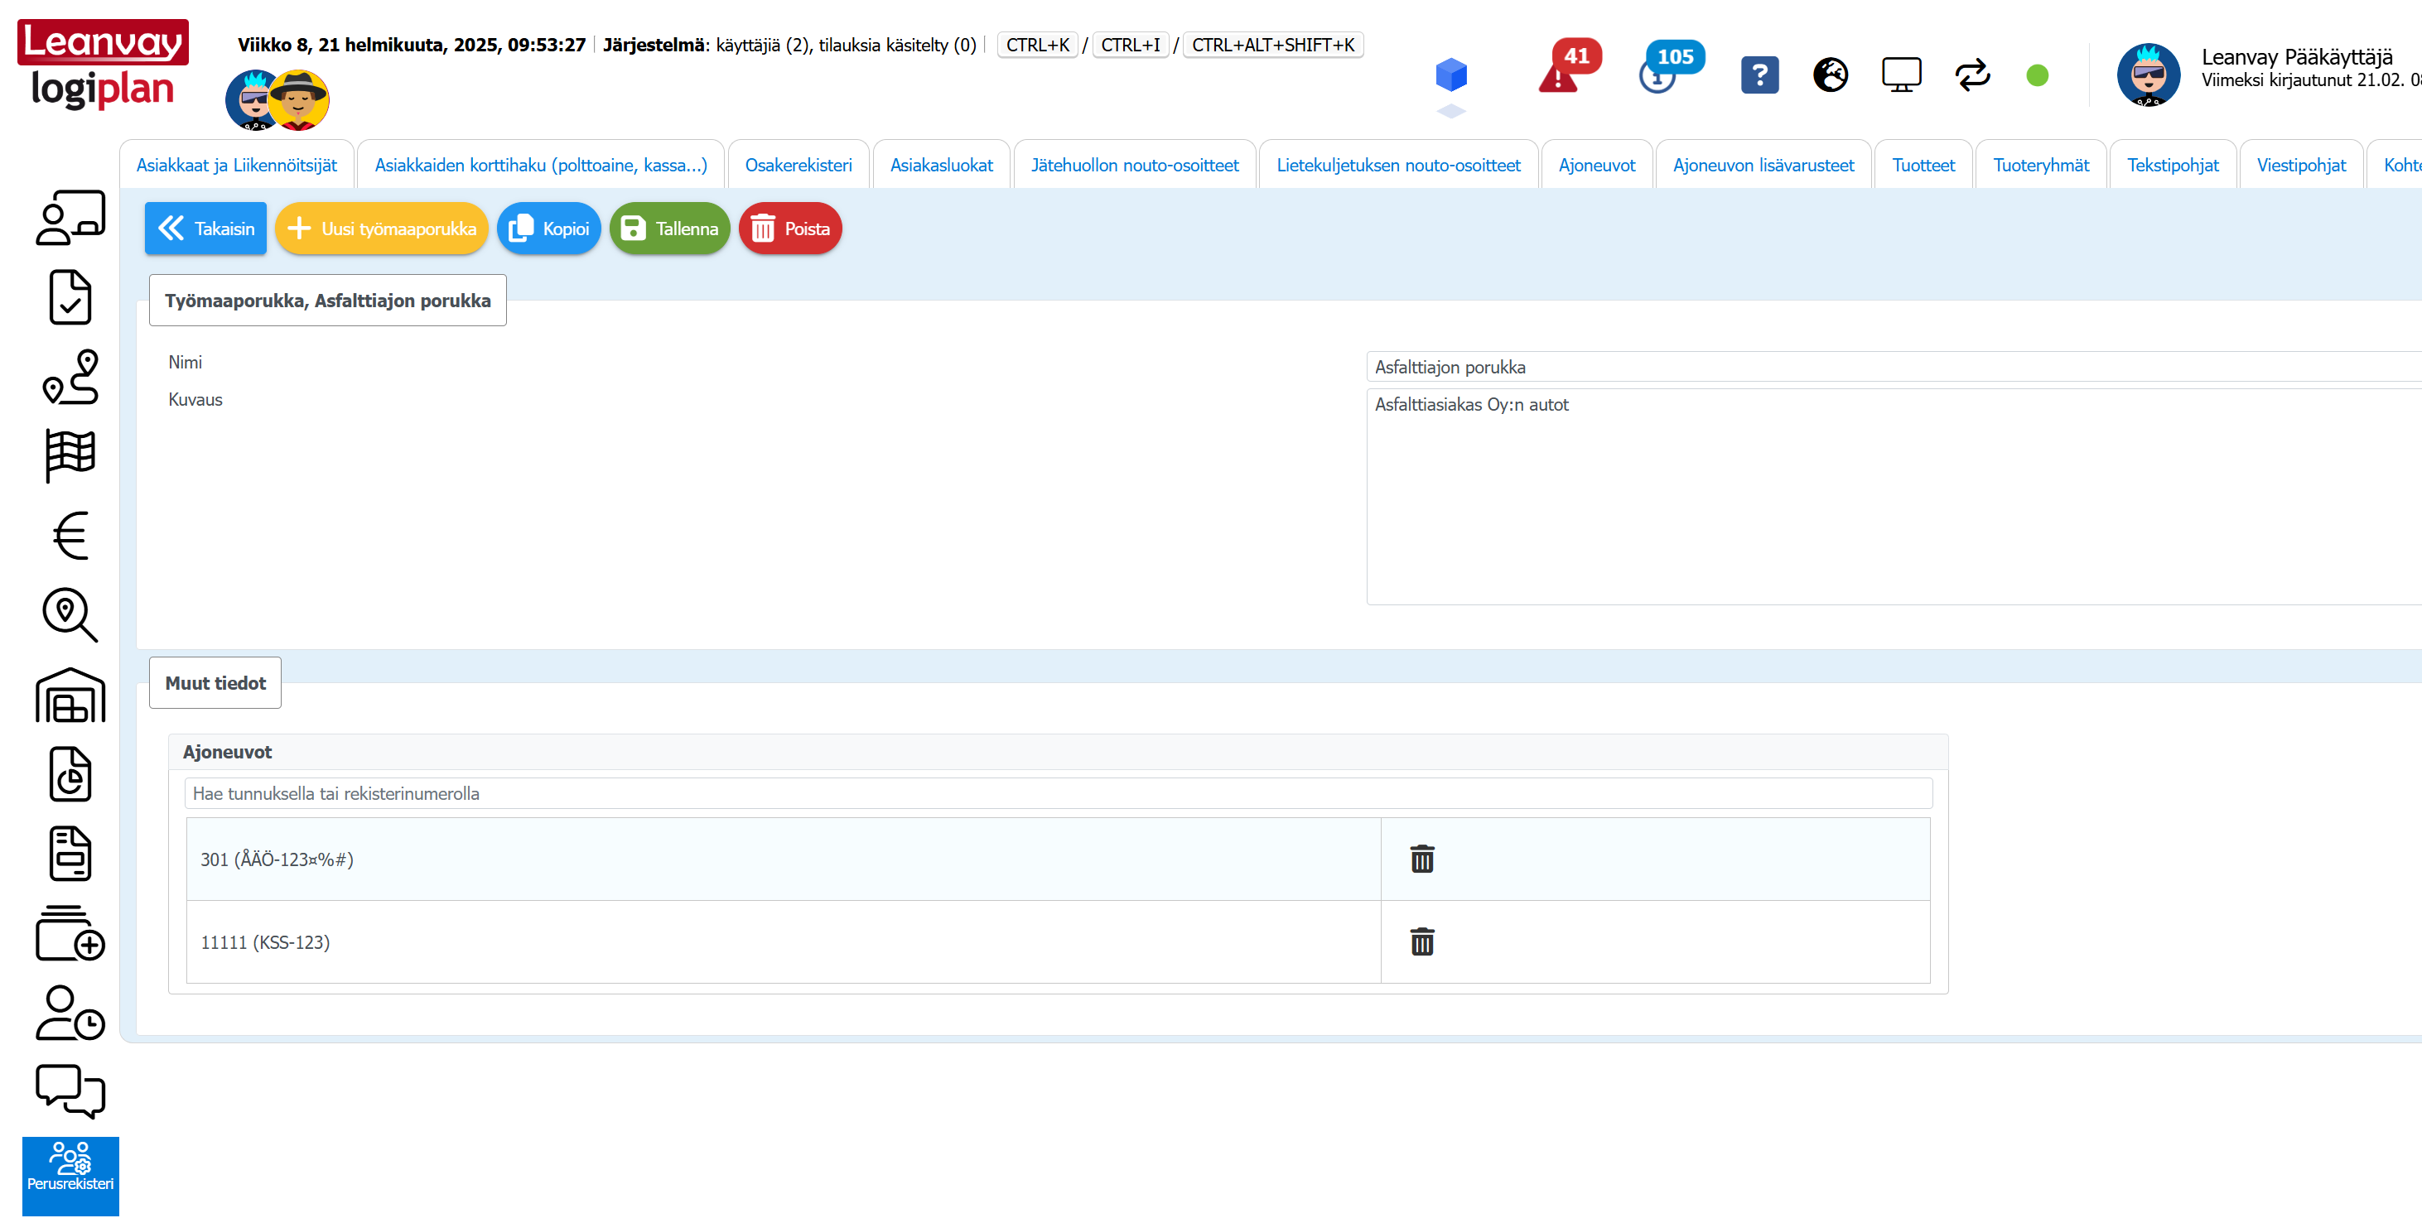Image resolution: width=2422 pixels, height=1218 pixels.
Task: Open the info notifications with 105
Action: 1670,68
